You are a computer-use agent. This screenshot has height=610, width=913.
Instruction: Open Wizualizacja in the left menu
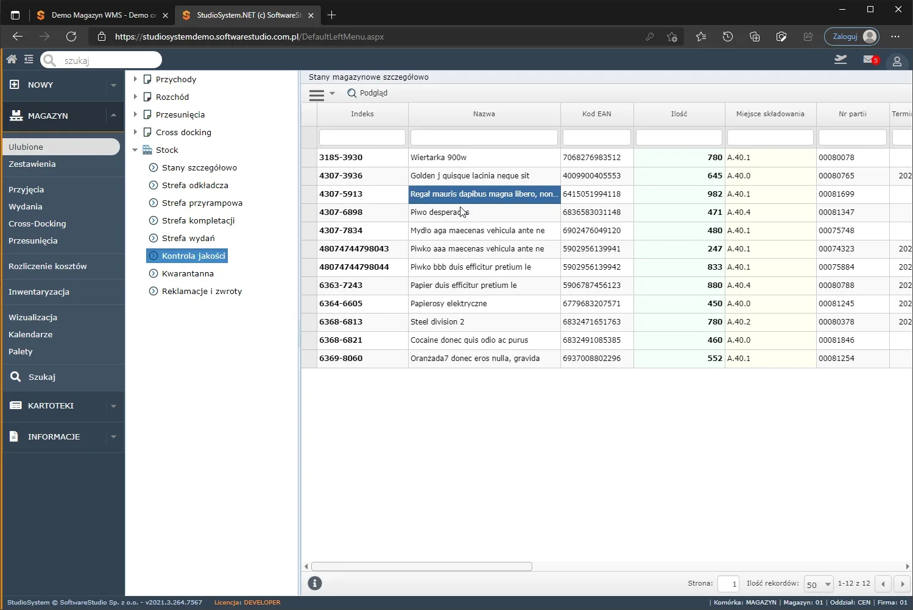pyautogui.click(x=33, y=317)
